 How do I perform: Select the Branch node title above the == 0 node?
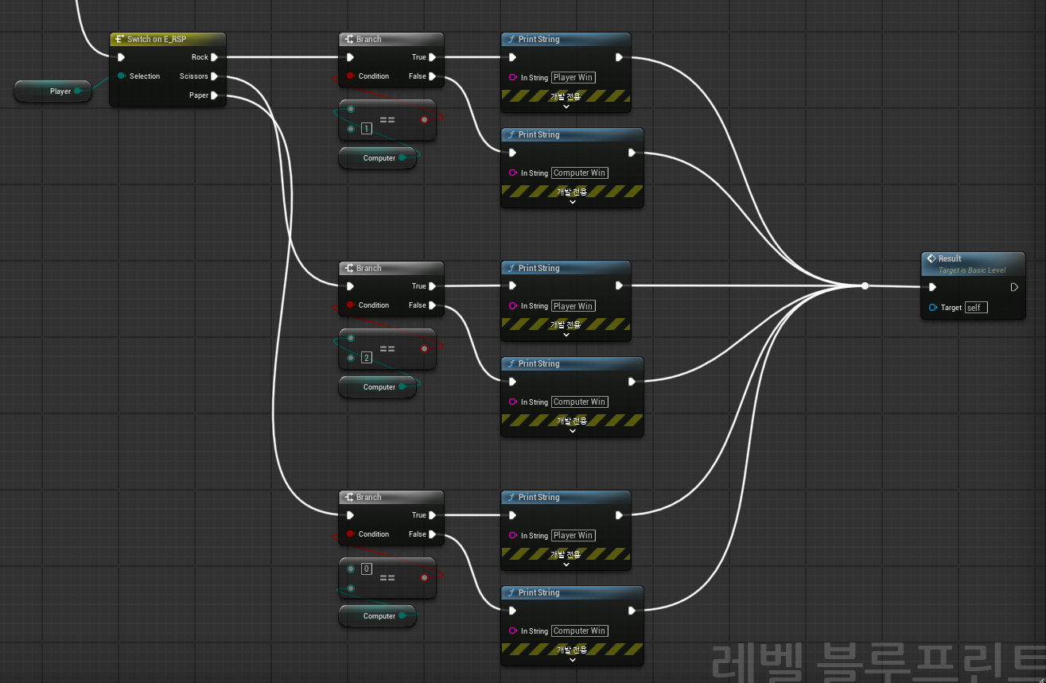[369, 497]
